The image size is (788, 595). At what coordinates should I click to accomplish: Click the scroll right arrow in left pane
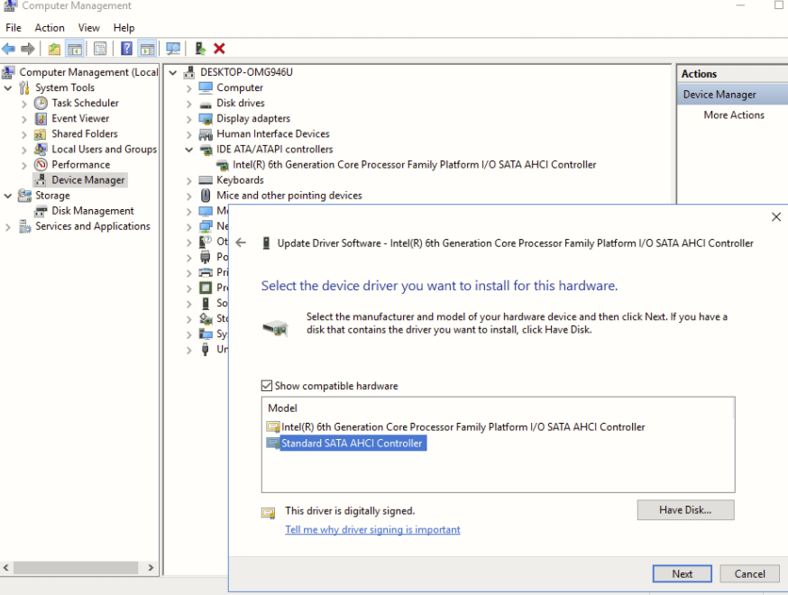(151, 567)
